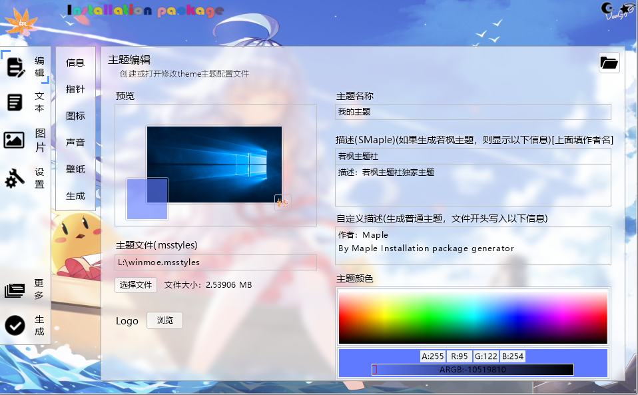Pick a color from the gradient picker
638x395 pixels.
pyautogui.click(x=473, y=316)
